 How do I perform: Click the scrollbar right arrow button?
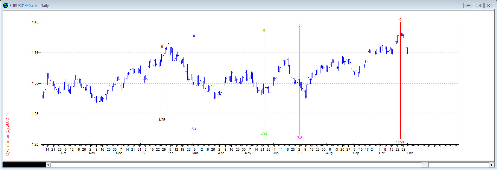point(491,165)
